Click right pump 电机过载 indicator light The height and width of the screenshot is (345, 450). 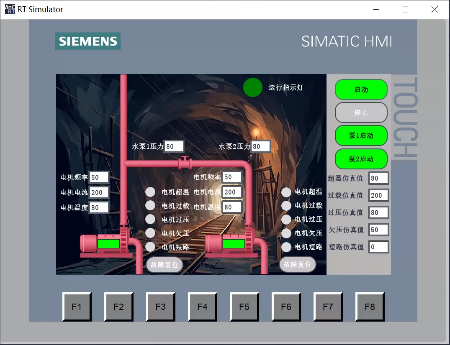click(286, 205)
